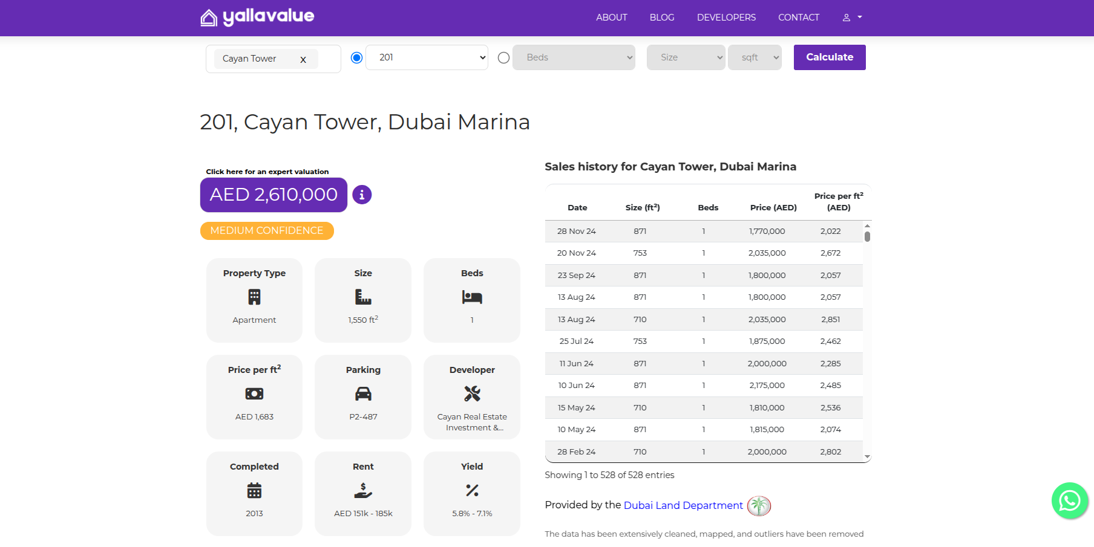This screenshot has height=547, width=1094.
Task: Expand the Beds dropdown
Action: [574, 57]
